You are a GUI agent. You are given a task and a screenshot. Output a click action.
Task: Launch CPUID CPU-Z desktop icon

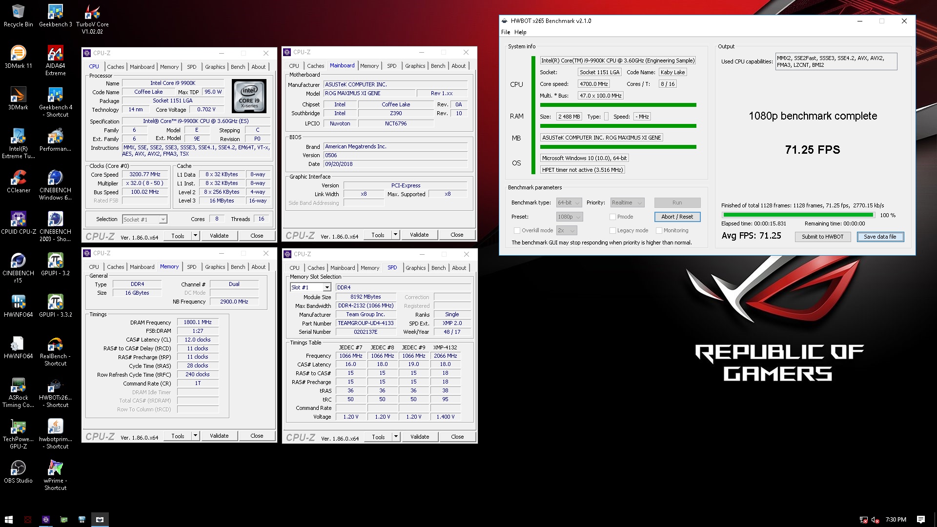pyautogui.click(x=18, y=223)
